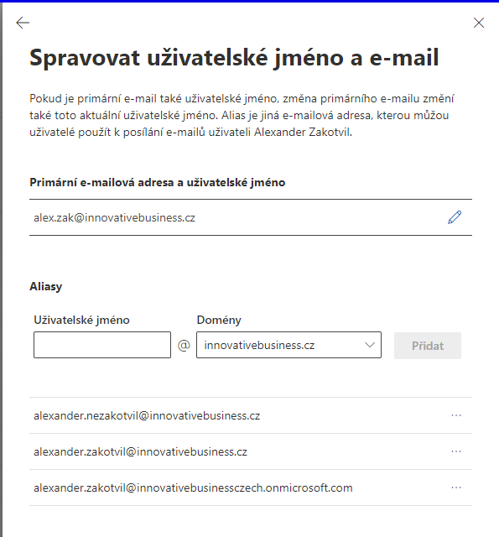Select the innovativebusiness.cz domain combo box

[288, 345]
